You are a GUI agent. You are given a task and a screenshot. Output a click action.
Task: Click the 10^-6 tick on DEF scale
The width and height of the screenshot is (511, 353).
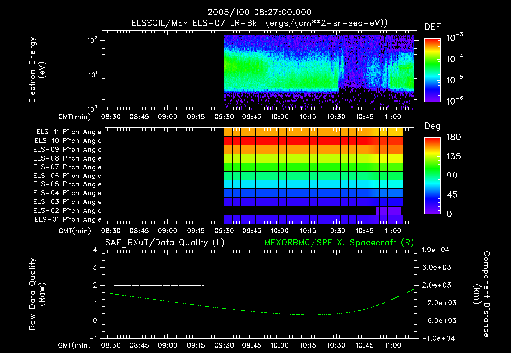tap(454, 101)
